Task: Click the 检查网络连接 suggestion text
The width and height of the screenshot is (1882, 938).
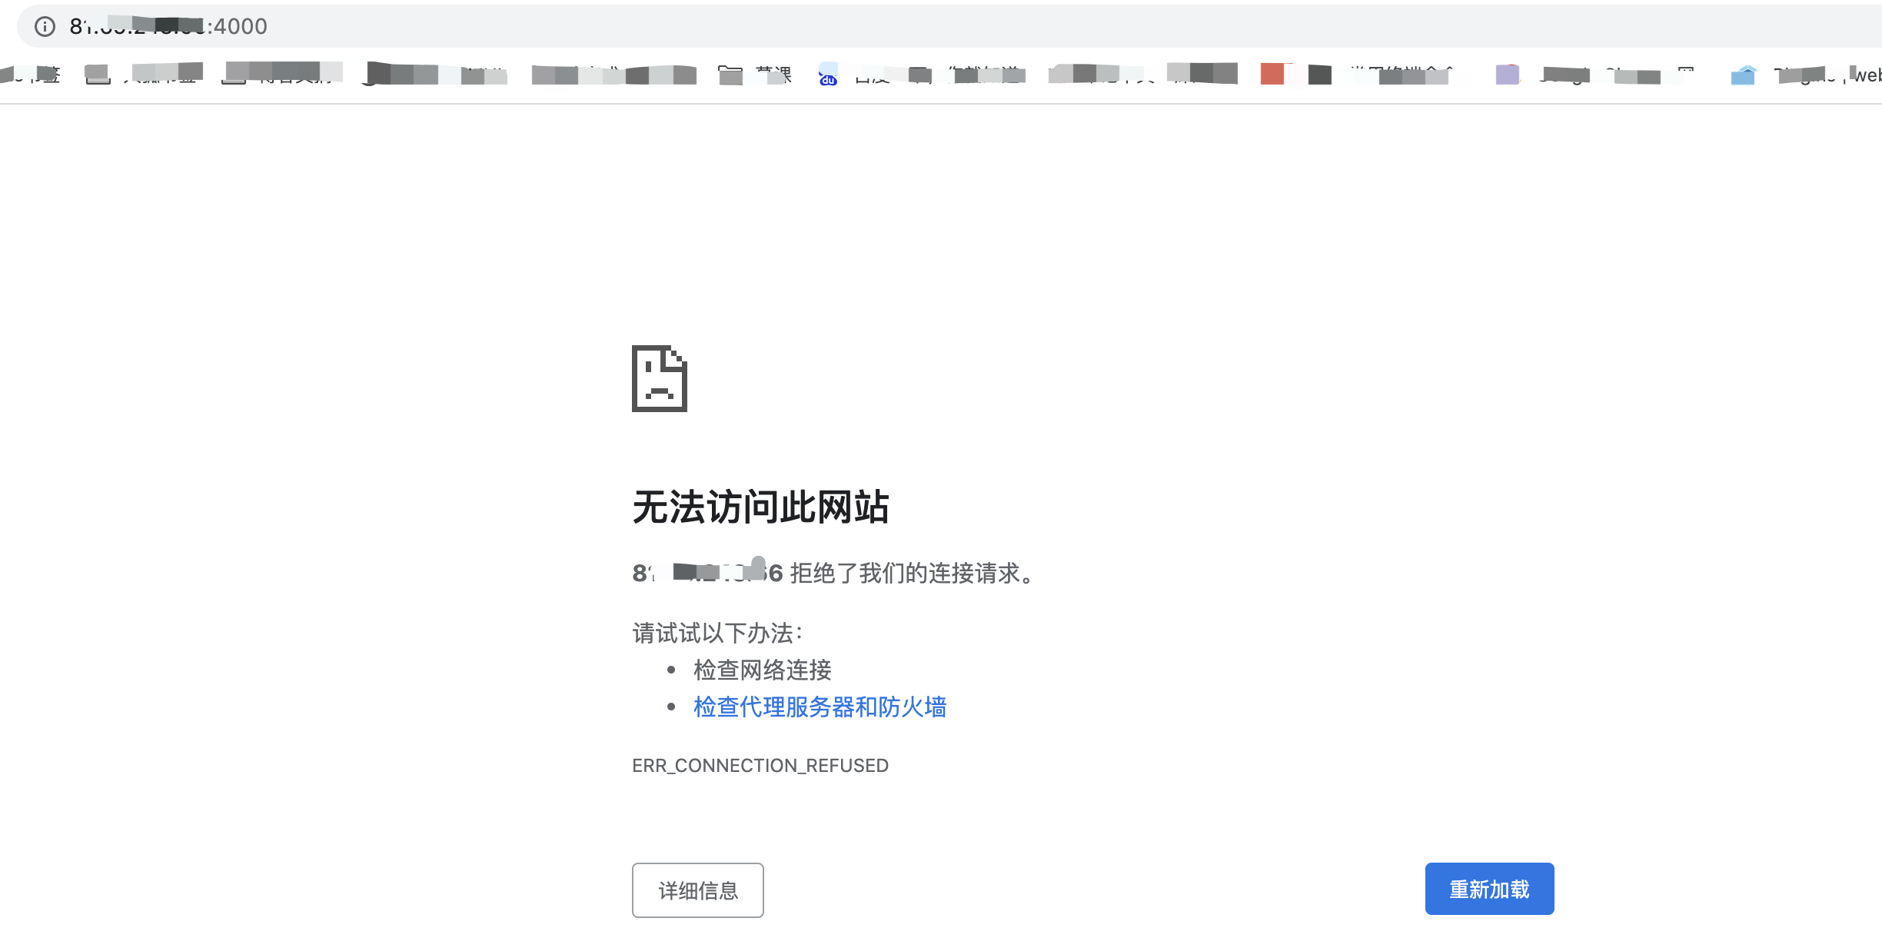Action: click(763, 670)
